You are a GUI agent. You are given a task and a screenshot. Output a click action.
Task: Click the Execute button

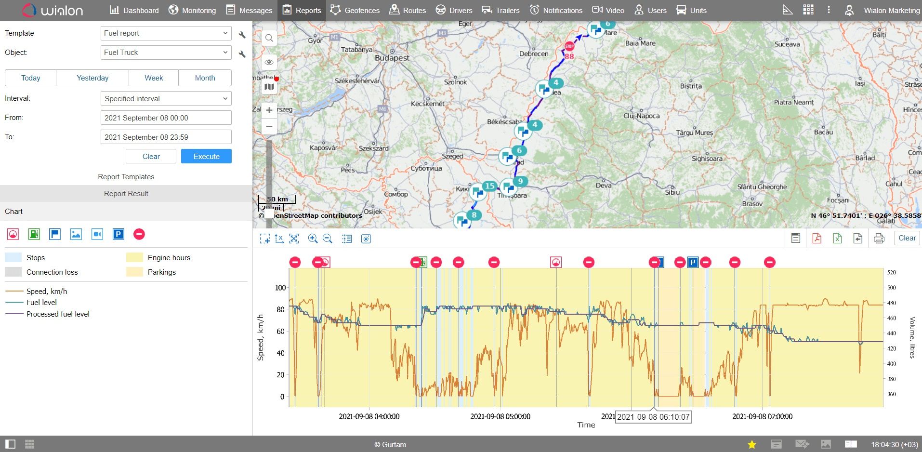(206, 156)
